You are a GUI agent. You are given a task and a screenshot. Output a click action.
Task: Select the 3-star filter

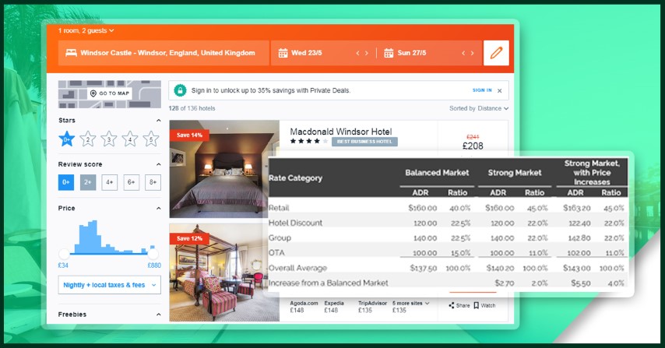pyautogui.click(x=109, y=139)
